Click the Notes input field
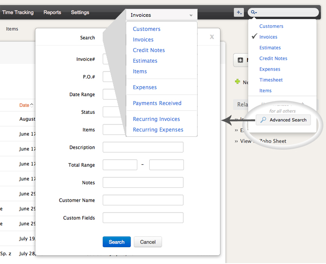This screenshot has width=326, height=264. [x=143, y=182]
